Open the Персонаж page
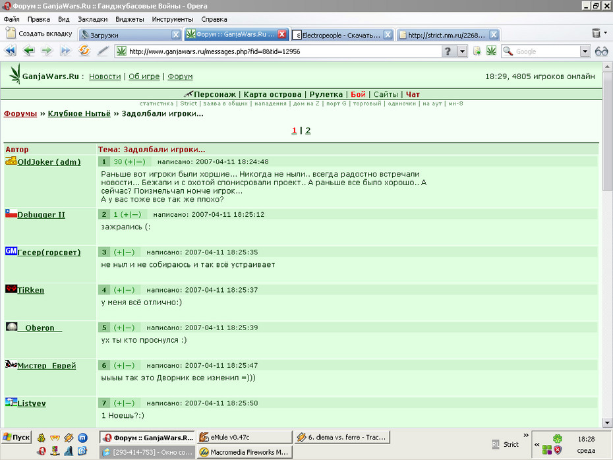 pyautogui.click(x=215, y=94)
